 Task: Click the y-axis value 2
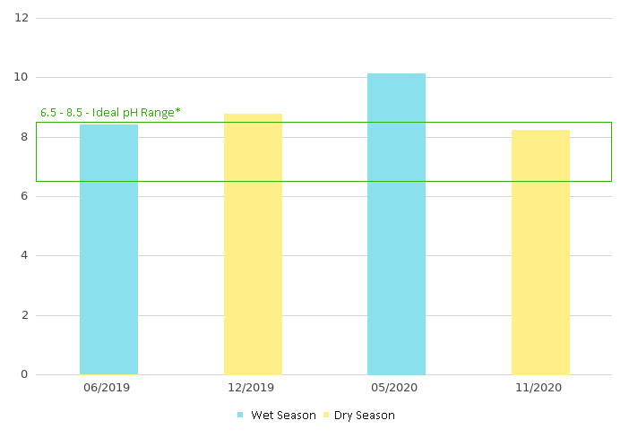(24, 315)
